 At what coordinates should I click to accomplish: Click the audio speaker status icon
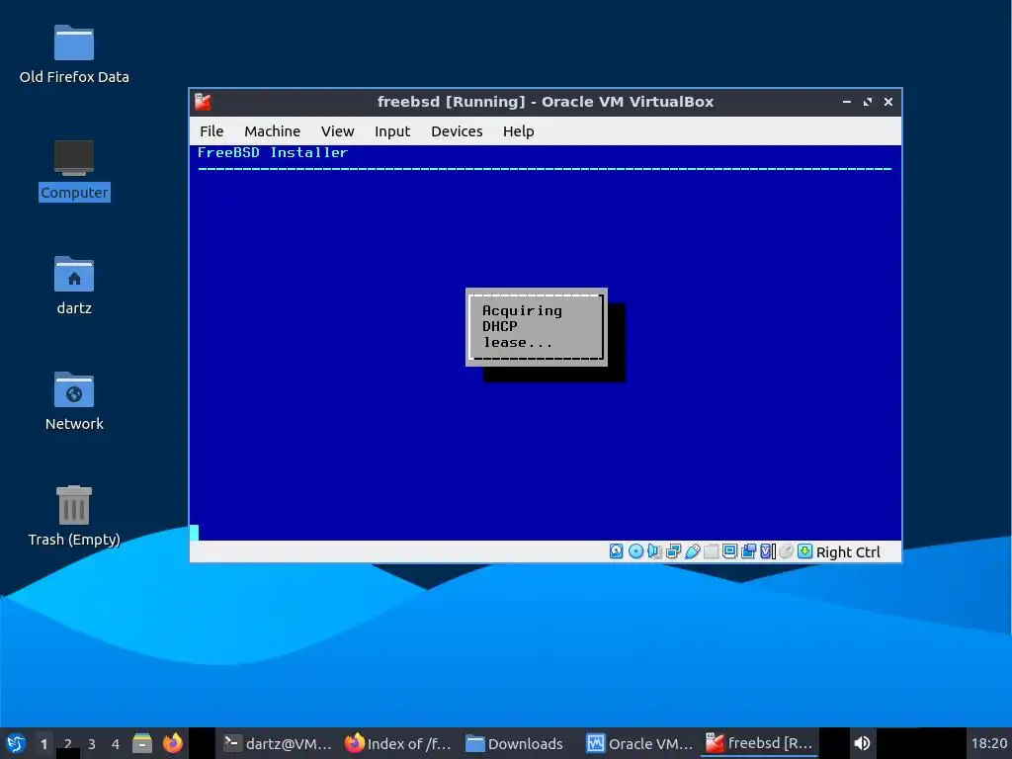pyautogui.click(x=654, y=551)
